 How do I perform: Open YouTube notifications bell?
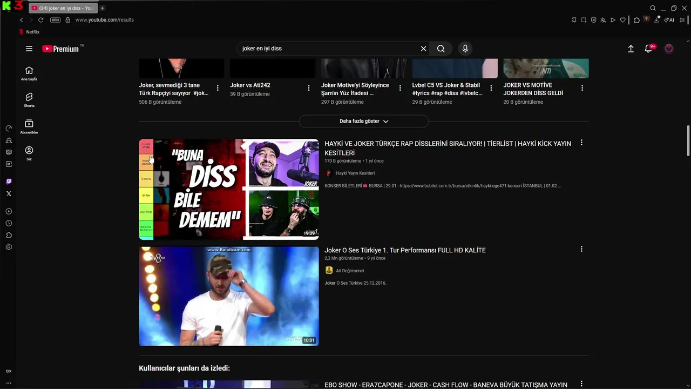[x=648, y=49]
